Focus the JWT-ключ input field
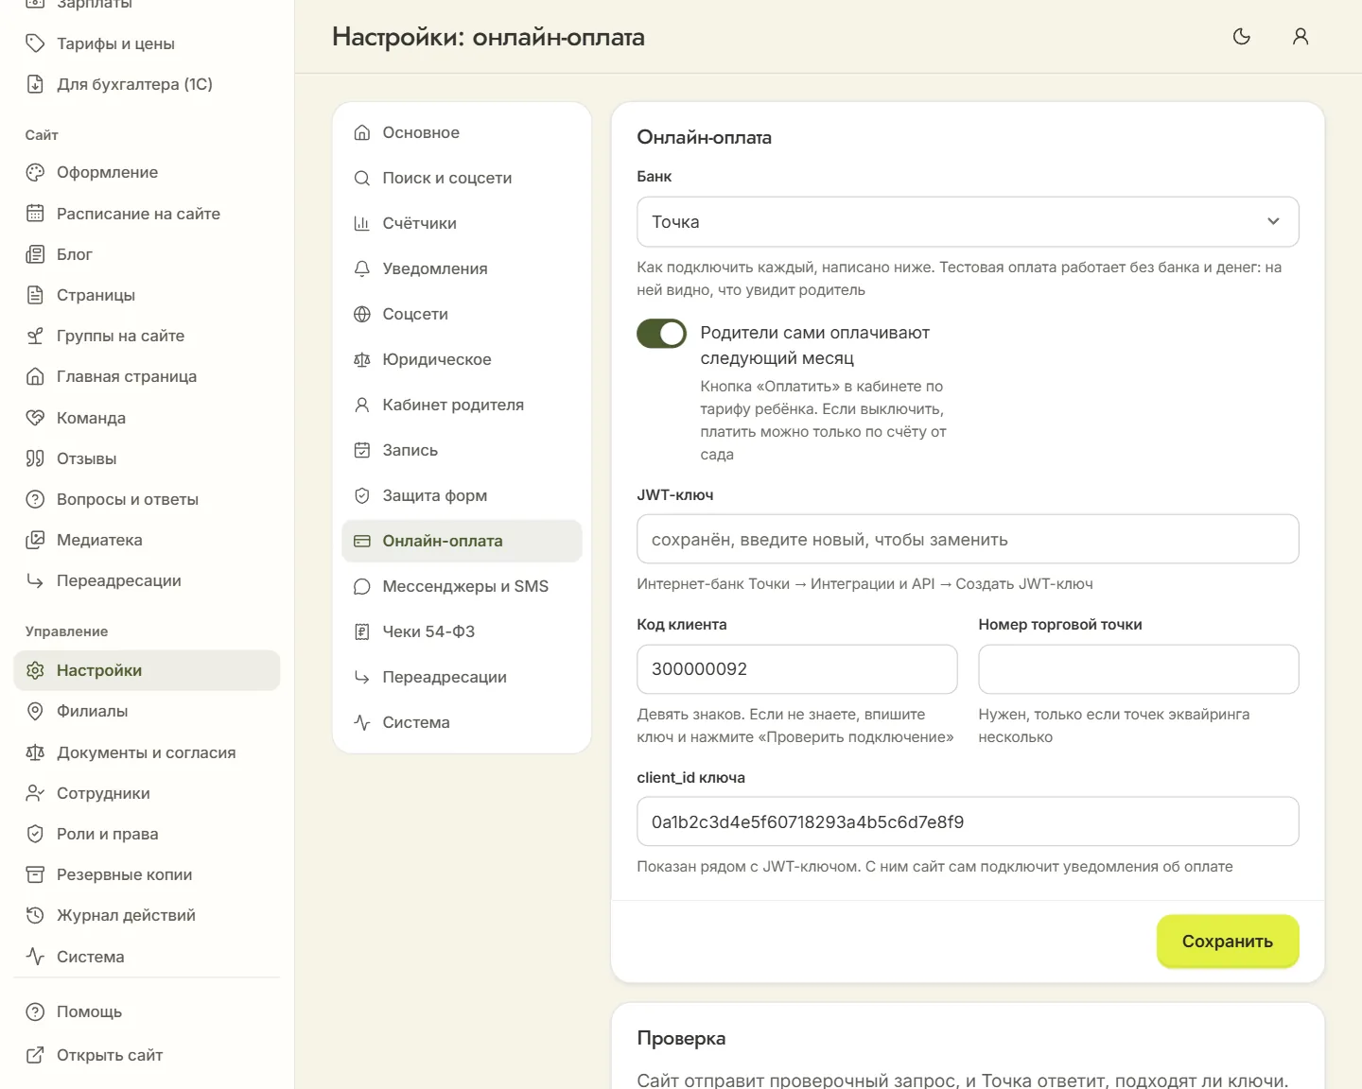This screenshot has height=1089, width=1362. [x=968, y=539]
